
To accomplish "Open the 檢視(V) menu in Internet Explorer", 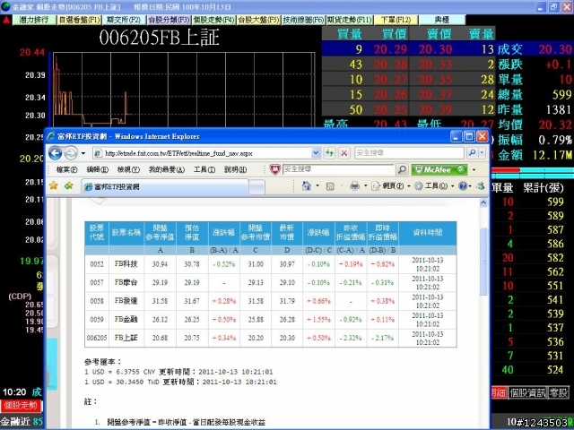I will (x=128, y=169).
